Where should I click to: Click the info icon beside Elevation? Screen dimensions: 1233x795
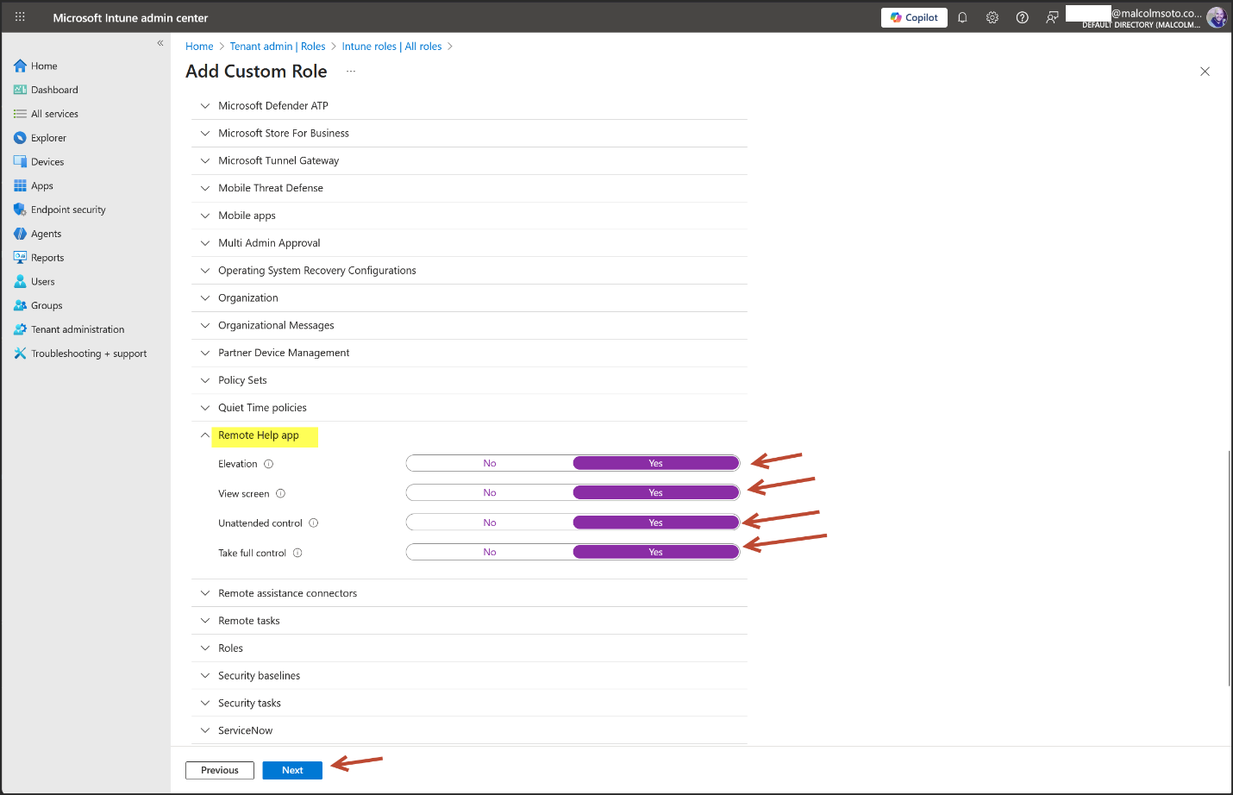(x=269, y=464)
